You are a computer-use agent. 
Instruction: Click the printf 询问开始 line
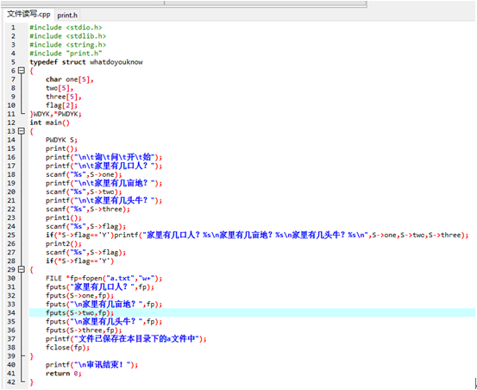(104, 157)
